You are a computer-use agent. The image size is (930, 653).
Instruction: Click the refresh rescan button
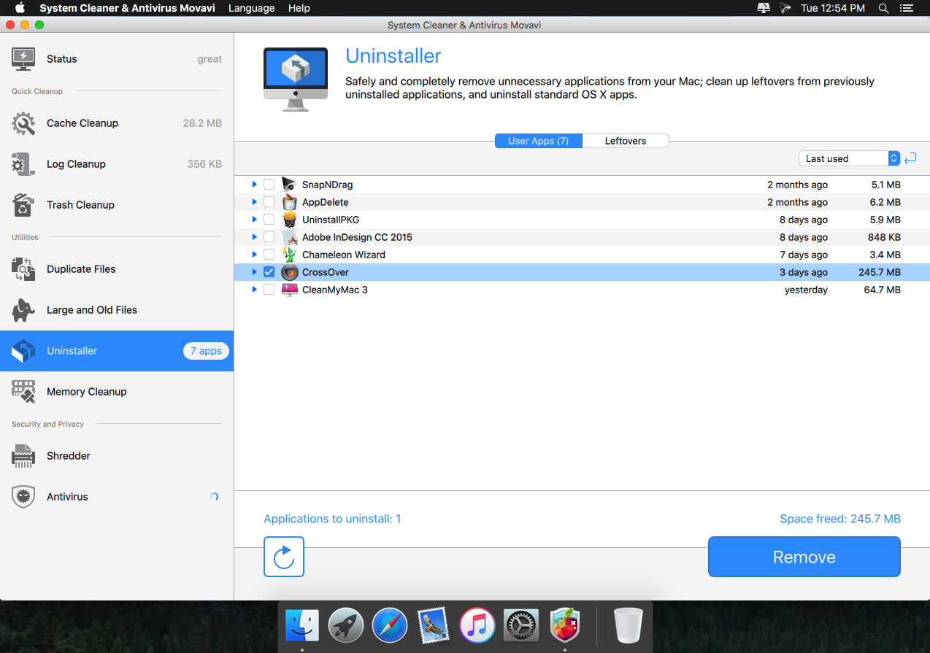pyautogui.click(x=284, y=557)
